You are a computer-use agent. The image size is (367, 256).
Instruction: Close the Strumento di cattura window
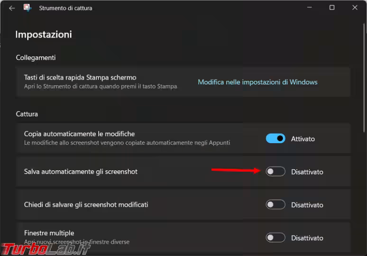point(355,8)
